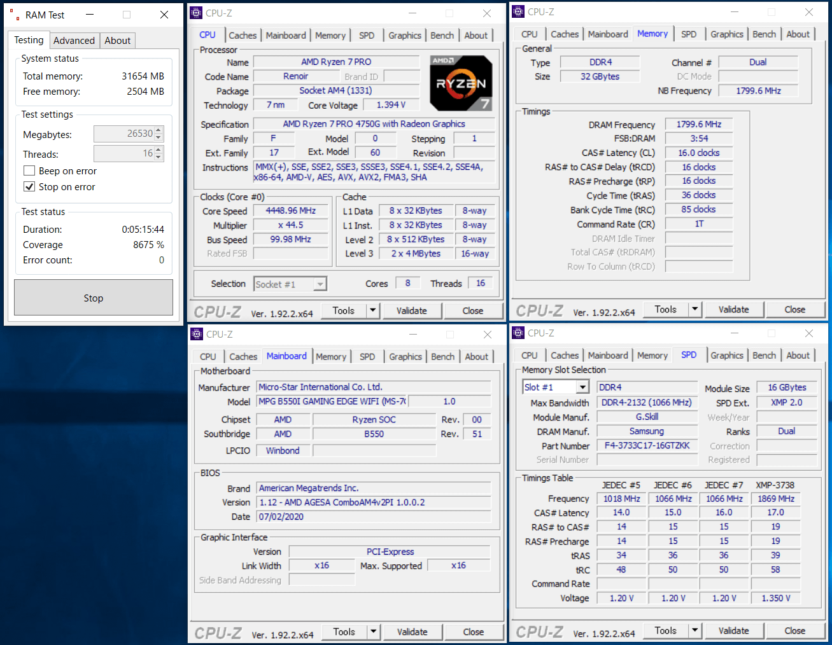This screenshot has height=645, width=832.
Task: Click the Megabytes value field
Action: (123, 134)
